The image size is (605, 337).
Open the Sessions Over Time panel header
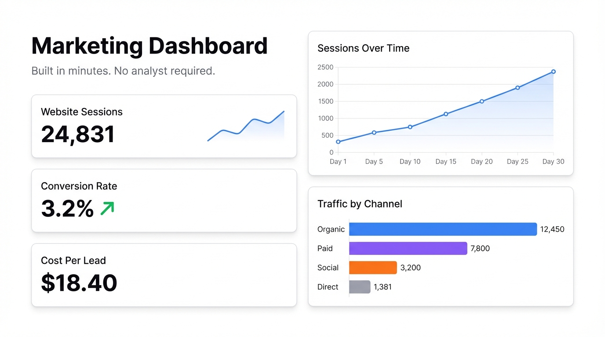coord(363,48)
